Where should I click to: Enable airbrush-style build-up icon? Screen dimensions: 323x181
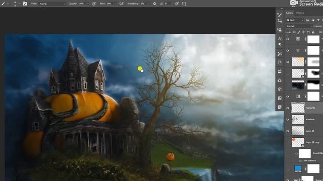click(x=121, y=4)
